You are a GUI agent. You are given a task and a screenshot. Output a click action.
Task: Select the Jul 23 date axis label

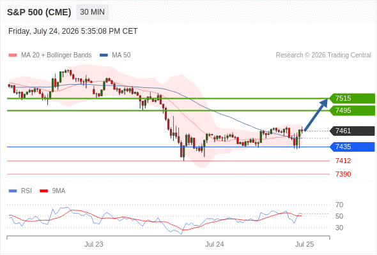pyautogui.click(x=94, y=244)
